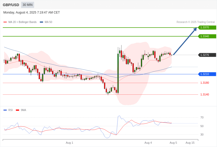This screenshot has height=147, width=217.
Task: Click the Aug 4 date axis label
Action: coord(148,143)
